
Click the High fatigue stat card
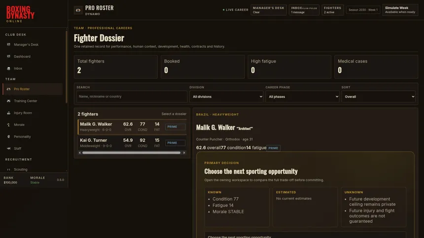coord(289,67)
